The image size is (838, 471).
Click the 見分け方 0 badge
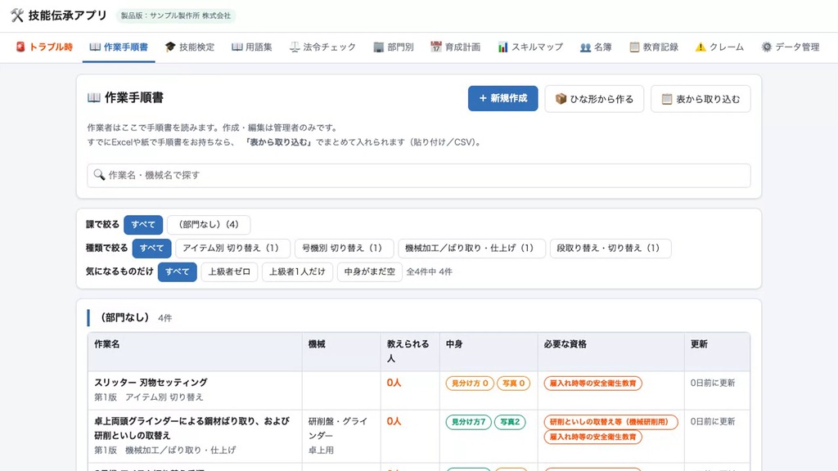click(470, 384)
